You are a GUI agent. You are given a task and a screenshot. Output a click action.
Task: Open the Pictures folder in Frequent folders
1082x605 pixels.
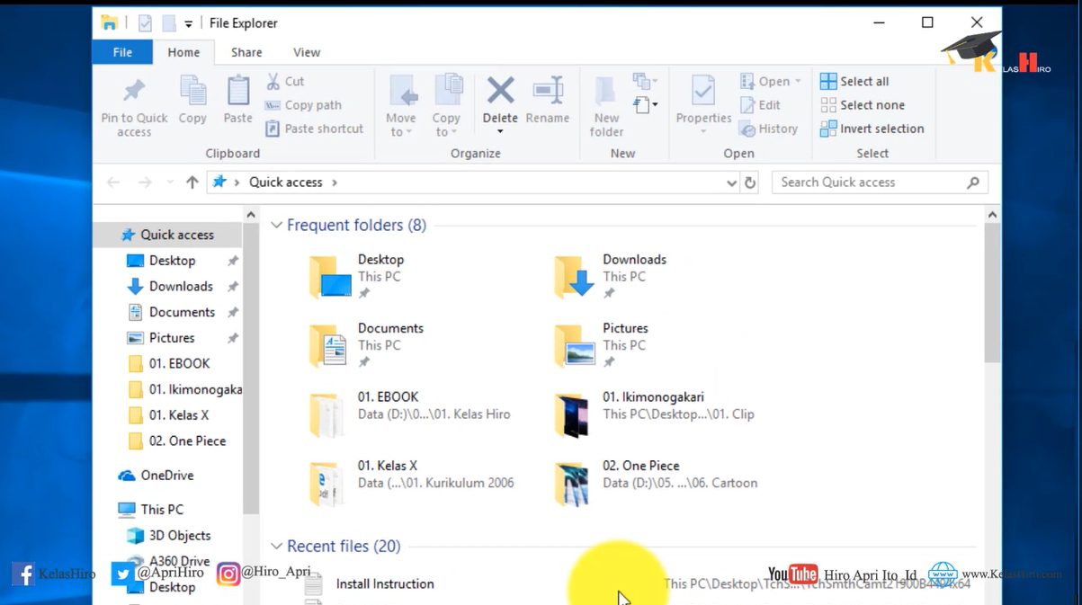[x=601, y=345]
